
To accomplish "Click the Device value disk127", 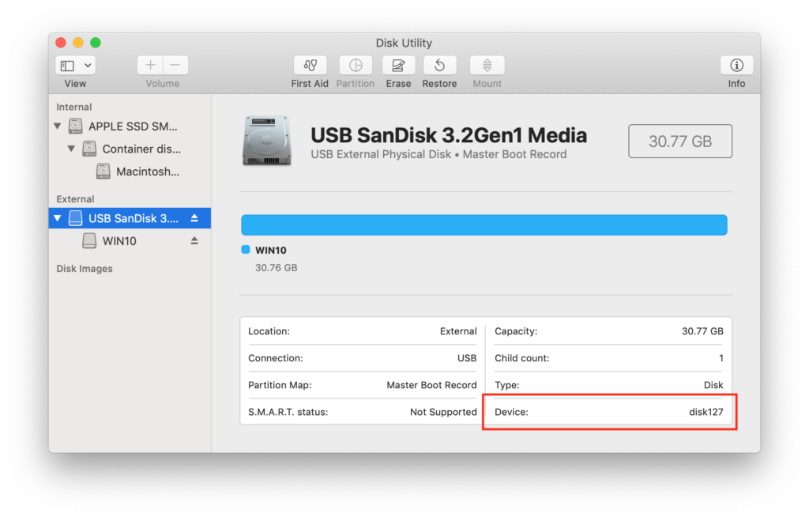I will pos(706,412).
